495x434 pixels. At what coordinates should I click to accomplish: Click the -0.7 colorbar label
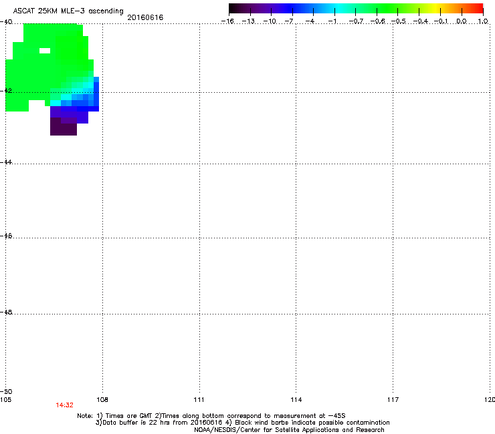[356, 21]
